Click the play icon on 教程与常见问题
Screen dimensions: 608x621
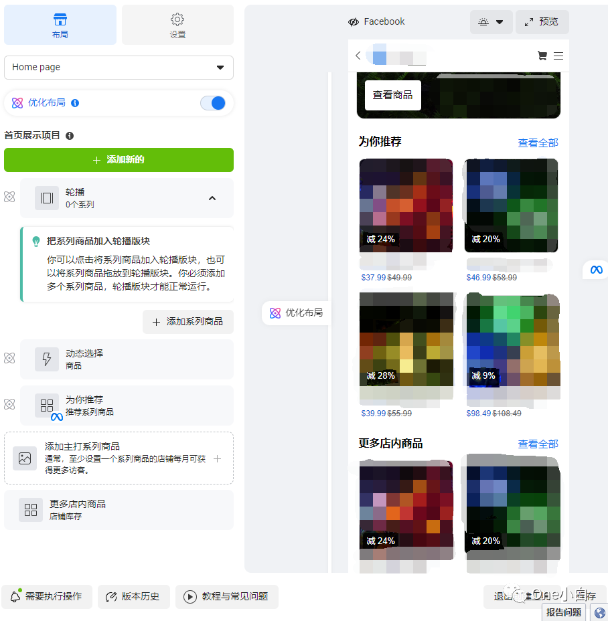[189, 596]
